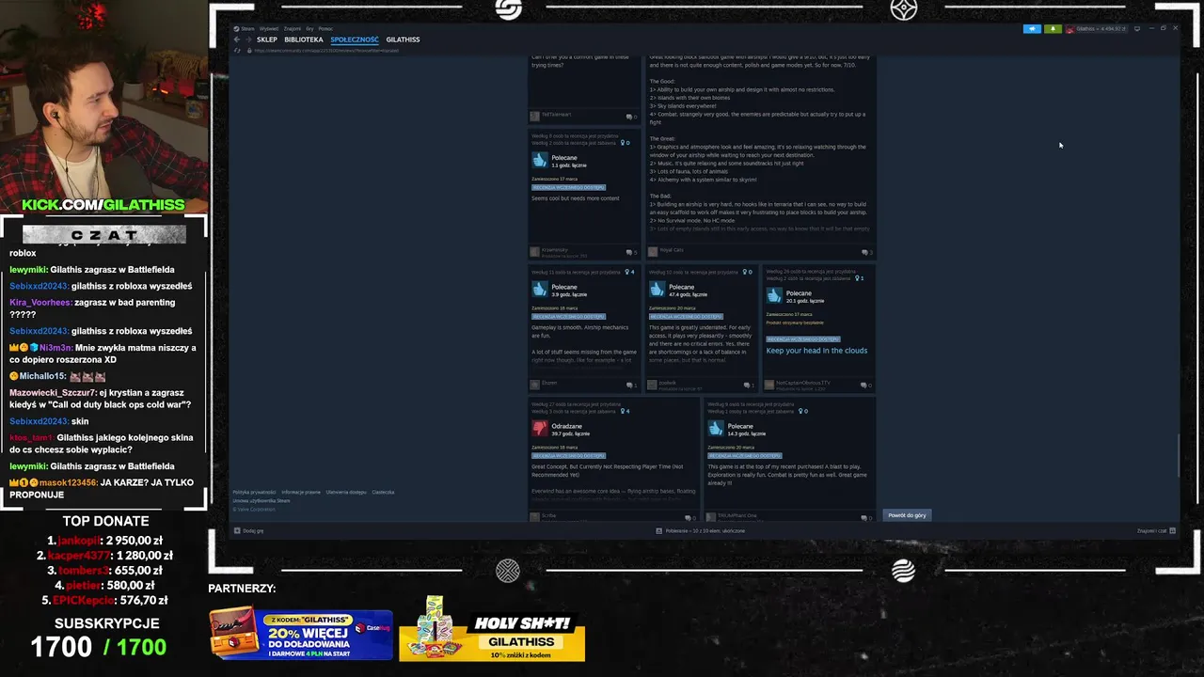
Task: Open comments icon on Scribe review
Action: pos(689,517)
